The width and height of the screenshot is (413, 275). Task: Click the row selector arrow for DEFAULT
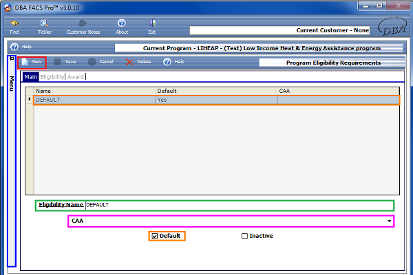(30, 99)
